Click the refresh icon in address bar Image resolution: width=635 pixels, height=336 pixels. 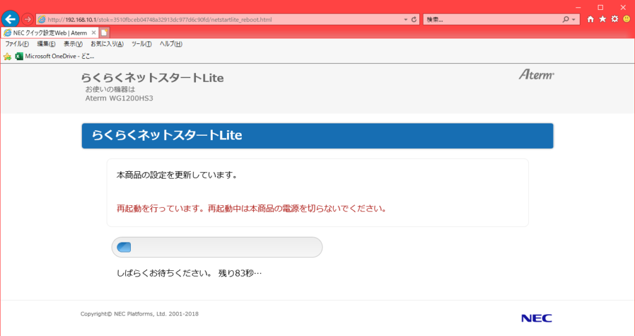[x=414, y=19]
